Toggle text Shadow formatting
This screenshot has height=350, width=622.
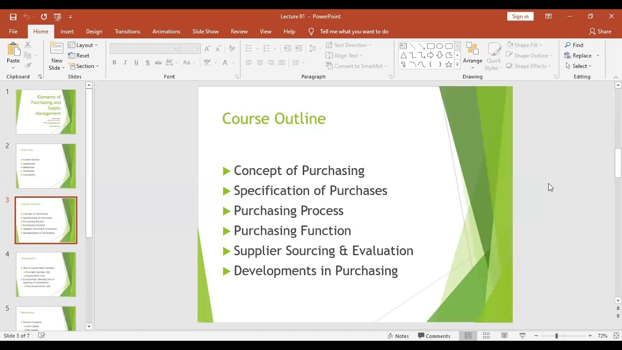(x=147, y=63)
